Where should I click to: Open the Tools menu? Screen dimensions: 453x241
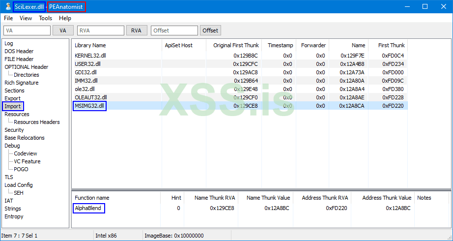tap(46, 18)
